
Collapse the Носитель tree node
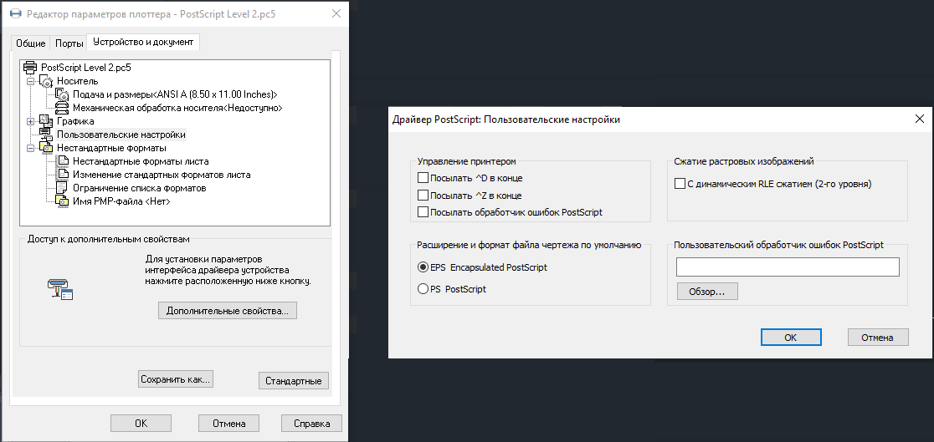(31, 82)
